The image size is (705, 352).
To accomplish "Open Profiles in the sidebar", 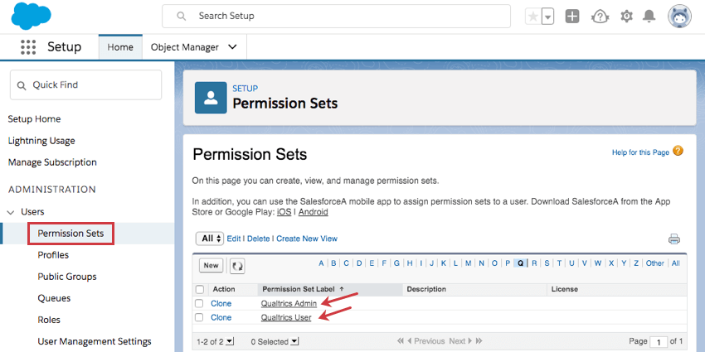I will point(53,255).
